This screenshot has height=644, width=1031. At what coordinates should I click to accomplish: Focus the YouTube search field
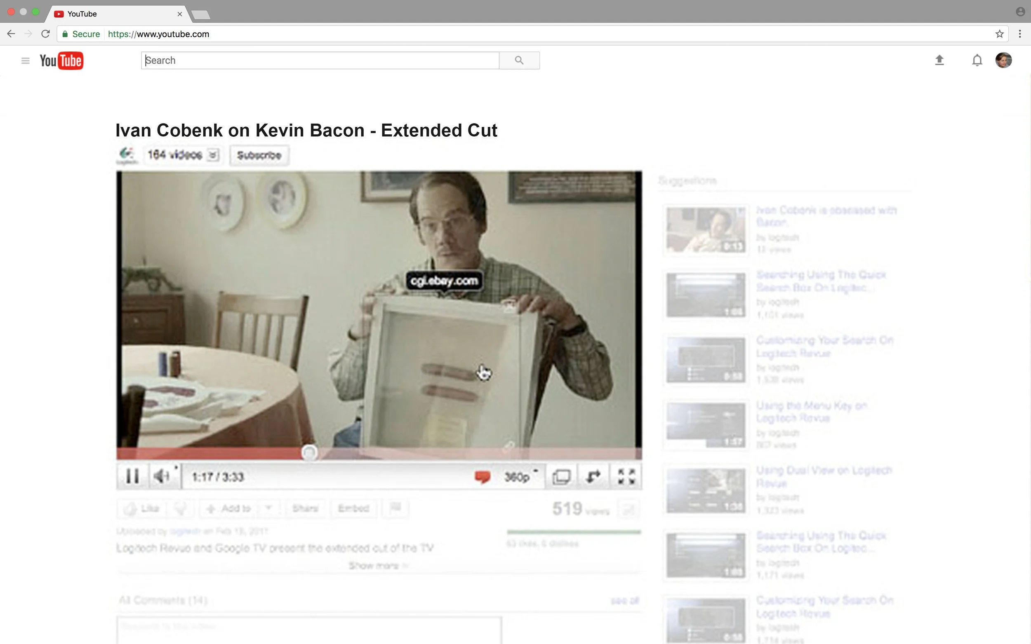coord(320,60)
